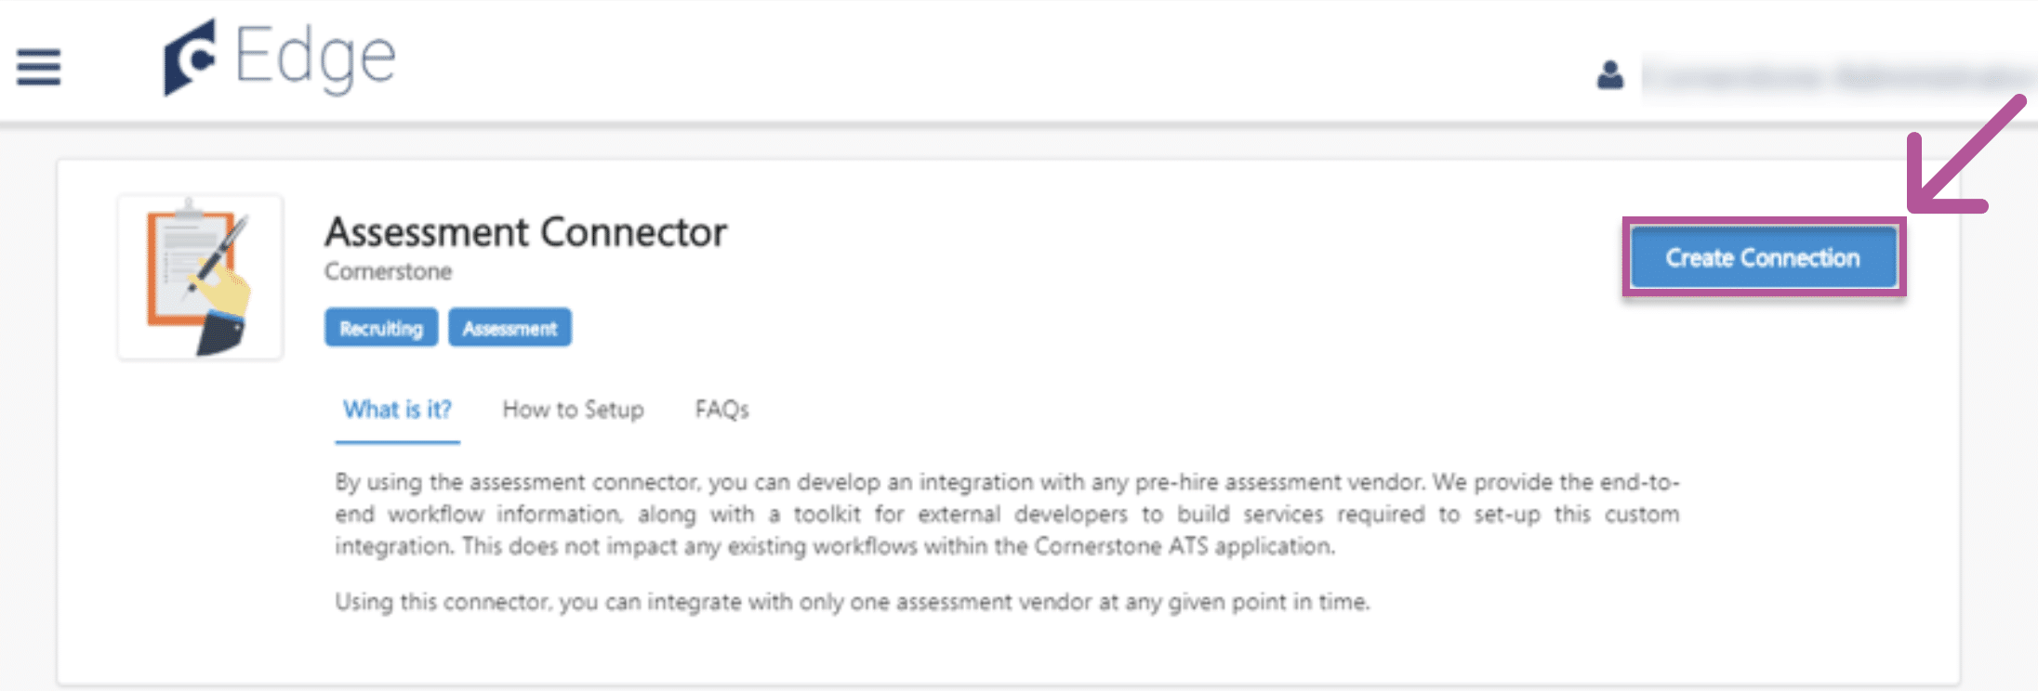Image resolution: width=2038 pixels, height=691 pixels.
Task: Click the purple arrow annotation
Action: click(1962, 158)
